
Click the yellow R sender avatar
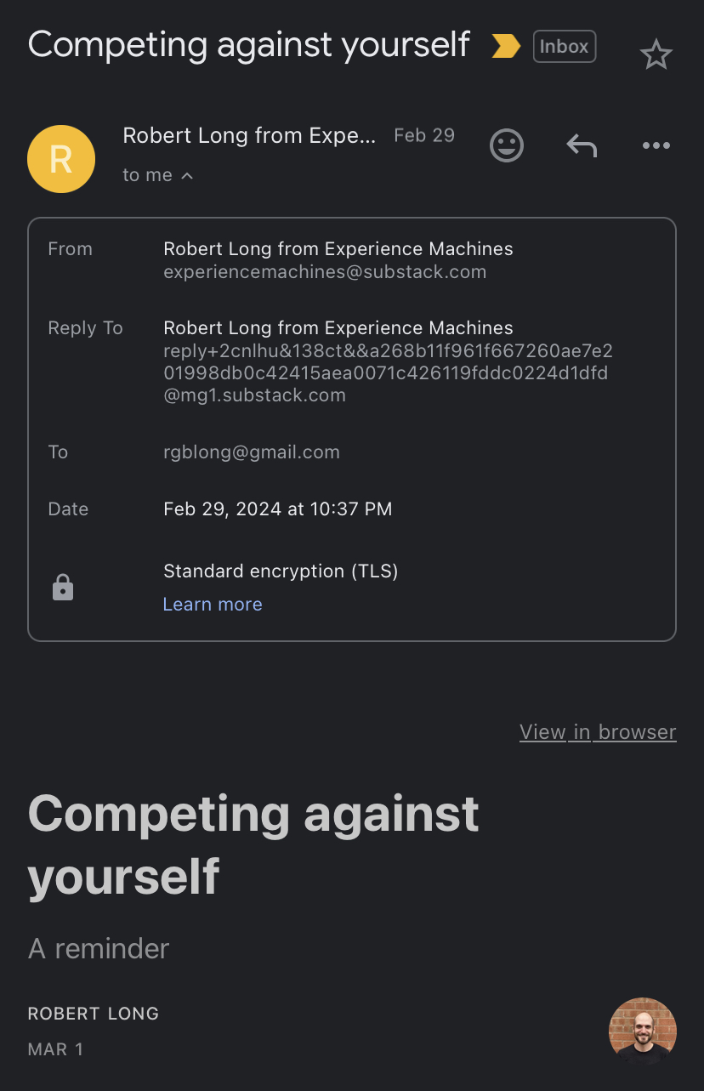(61, 159)
